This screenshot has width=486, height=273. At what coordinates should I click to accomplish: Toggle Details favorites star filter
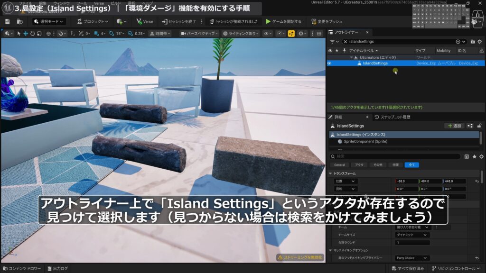tap(474, 156)
